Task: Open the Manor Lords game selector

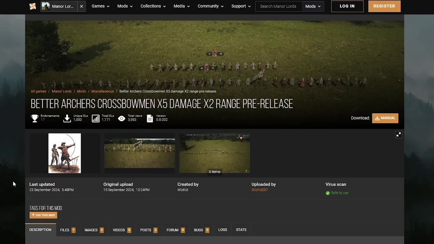Action: [x=59, y=6]
